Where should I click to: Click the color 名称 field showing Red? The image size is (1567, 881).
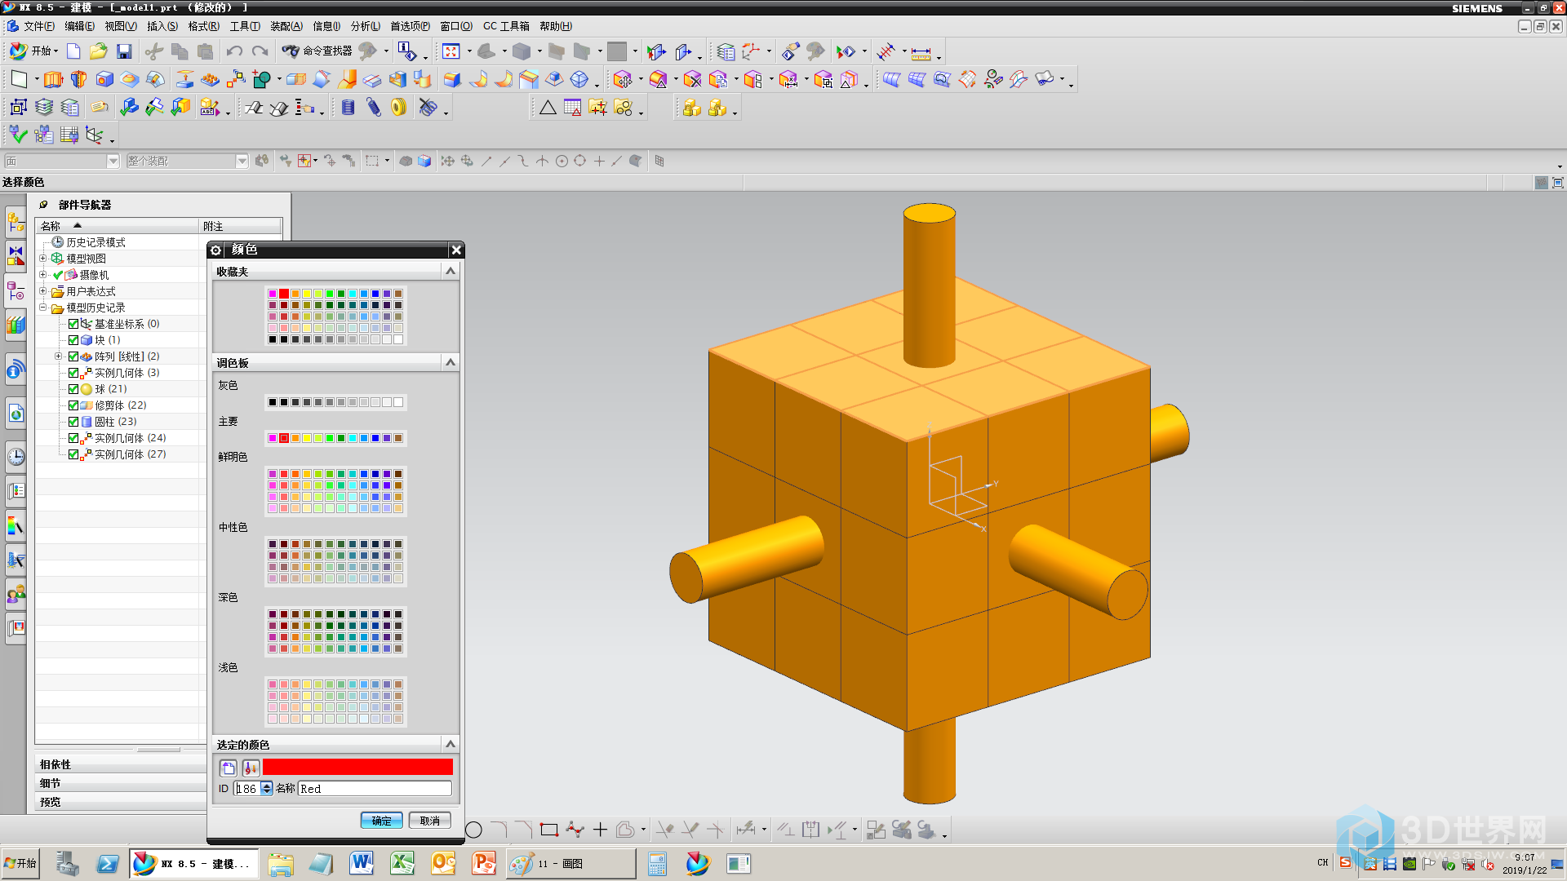[375, 789]
